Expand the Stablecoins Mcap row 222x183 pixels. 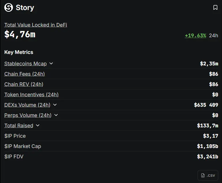[x=51, y=63]
